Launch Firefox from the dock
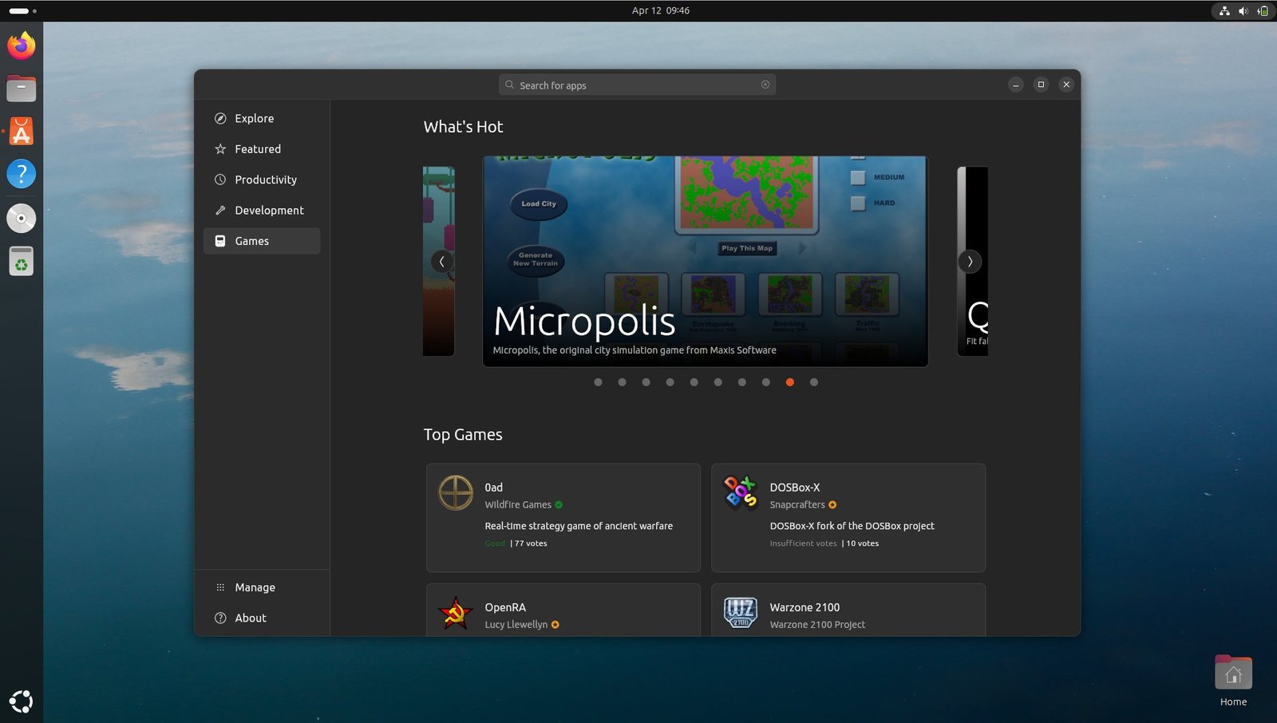 tap(22, 45)
